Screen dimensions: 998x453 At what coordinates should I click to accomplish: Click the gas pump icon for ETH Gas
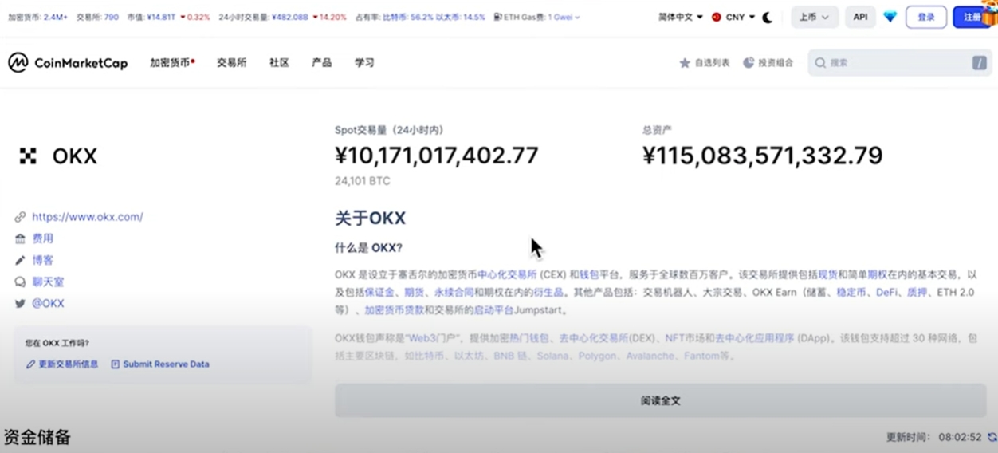498,17
